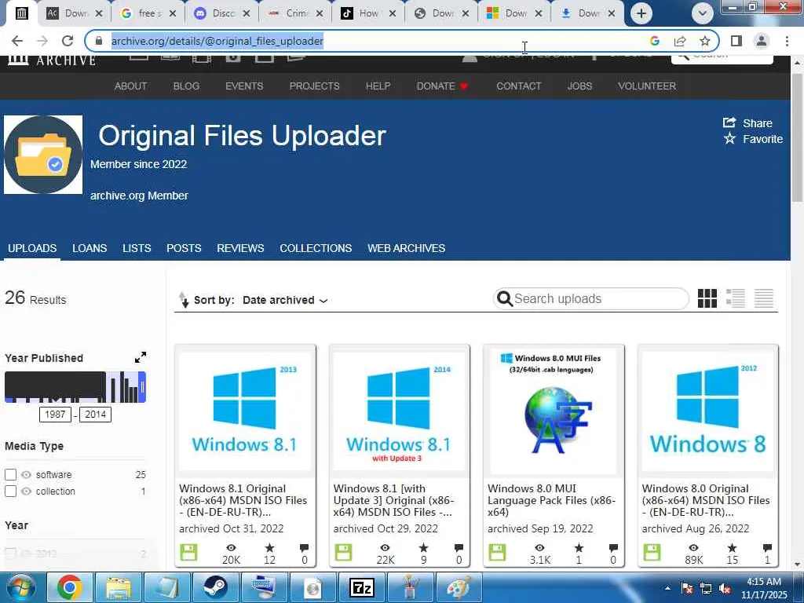Open the WEB ARCHIVES tab

(x=406, y=248)
